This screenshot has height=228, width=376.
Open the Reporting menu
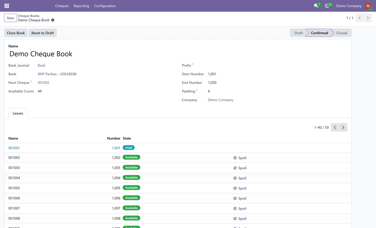click(x=81, y=6)
